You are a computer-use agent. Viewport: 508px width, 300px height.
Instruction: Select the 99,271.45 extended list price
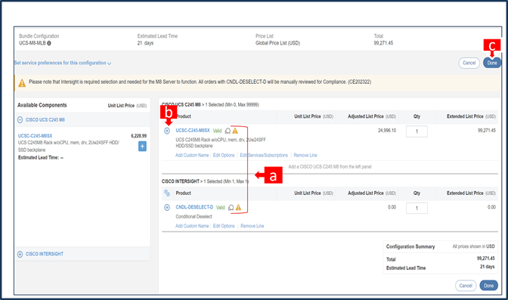click(x=487, y=130)
